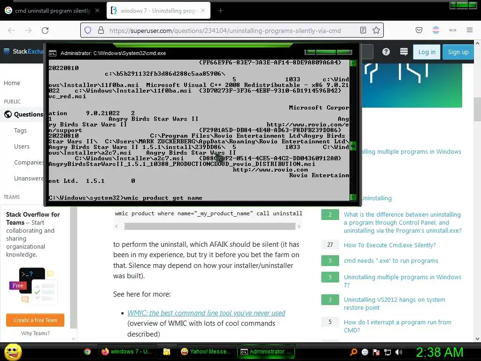Toggle reader view icon in address bar
This screenshot has width=481, height=361.
[x=363, y=31]
